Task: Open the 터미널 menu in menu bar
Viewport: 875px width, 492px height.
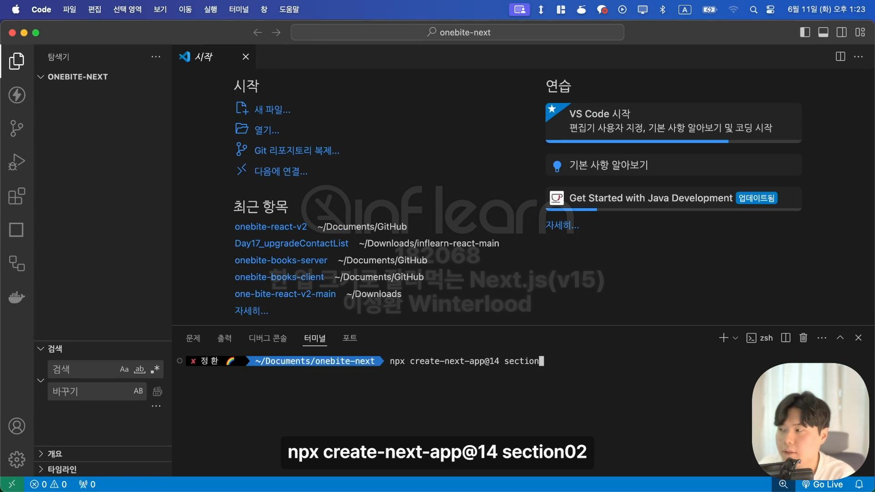Action: pyautogui.click(x=239, y=10)
